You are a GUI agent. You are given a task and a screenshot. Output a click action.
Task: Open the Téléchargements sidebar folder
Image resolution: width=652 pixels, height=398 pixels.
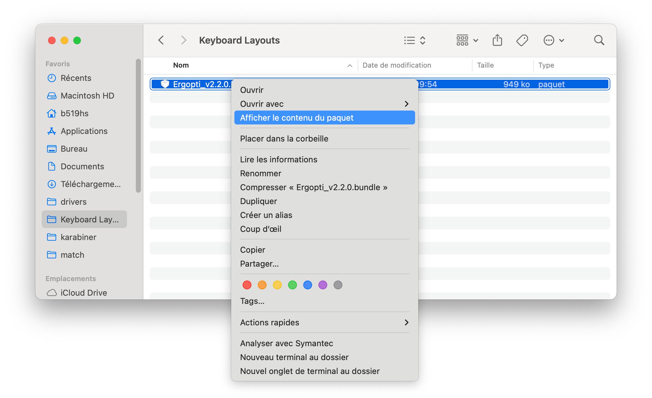click(90, 184)
